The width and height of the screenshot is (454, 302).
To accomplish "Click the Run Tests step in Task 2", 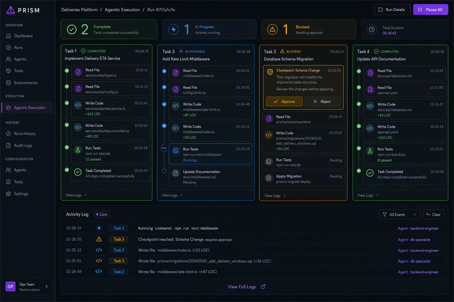I will click(x=210, y=154).
